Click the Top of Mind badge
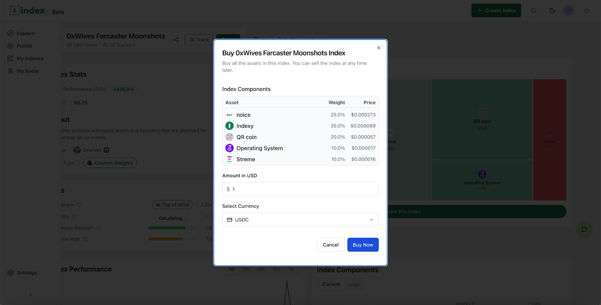Viewport: 601px width, 305px height. [172, 205]
